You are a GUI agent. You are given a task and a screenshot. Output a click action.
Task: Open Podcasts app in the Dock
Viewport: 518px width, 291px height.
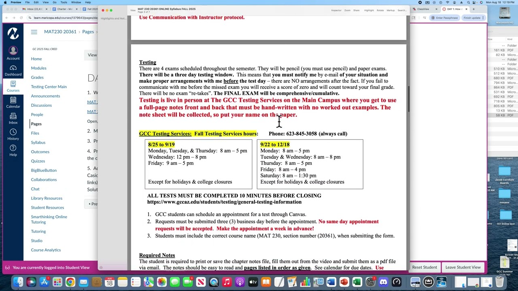click(x=240, y=282)
